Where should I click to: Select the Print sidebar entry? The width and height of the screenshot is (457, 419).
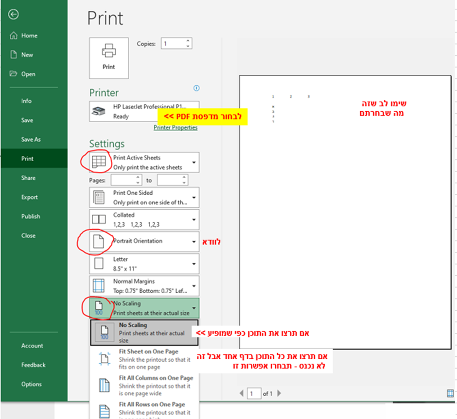point(34,159)
